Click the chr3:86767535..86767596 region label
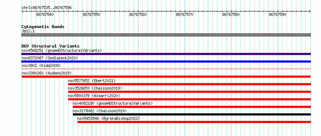 tap(47, 8)
